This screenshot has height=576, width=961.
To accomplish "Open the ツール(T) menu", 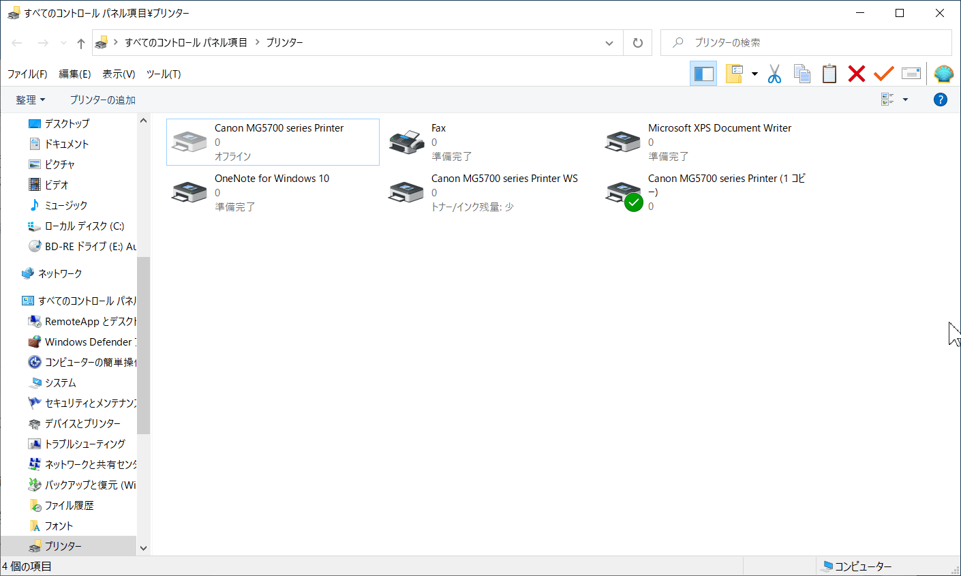I will 164,74.
